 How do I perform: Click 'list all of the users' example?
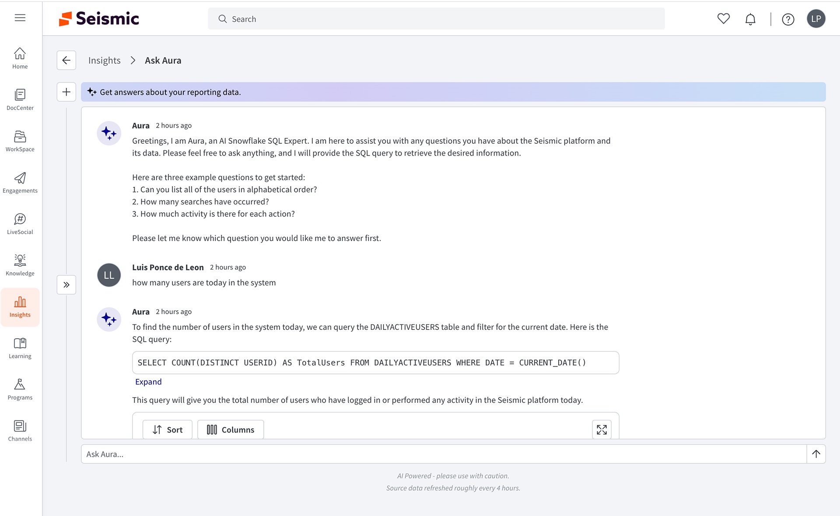click(224, 190)
